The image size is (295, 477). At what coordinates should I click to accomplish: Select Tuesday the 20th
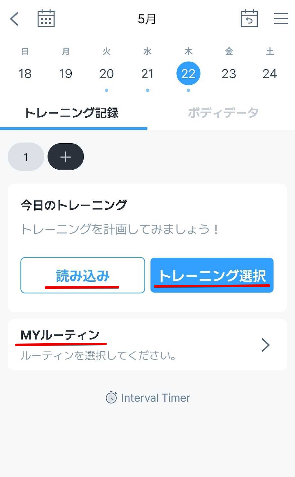107,74
